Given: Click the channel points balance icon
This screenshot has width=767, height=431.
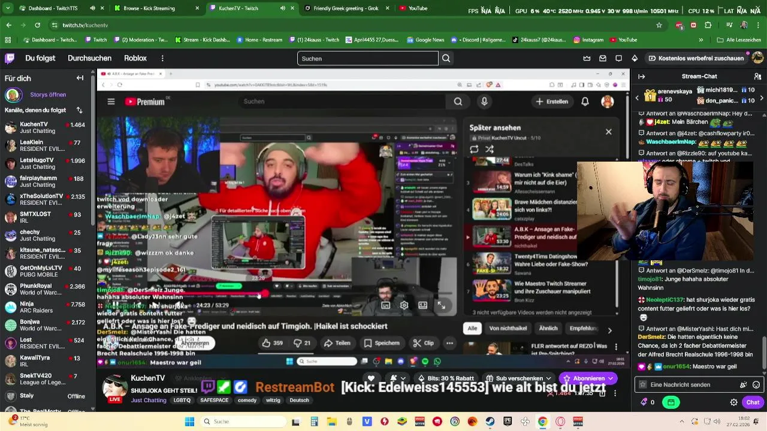Looking at the screenshot, I should click(x=644, y=402).
